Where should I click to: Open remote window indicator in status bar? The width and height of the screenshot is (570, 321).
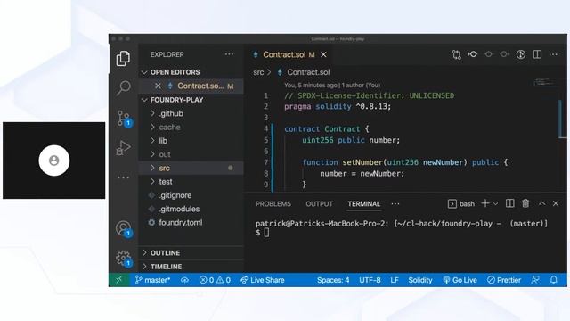point(119,280)
